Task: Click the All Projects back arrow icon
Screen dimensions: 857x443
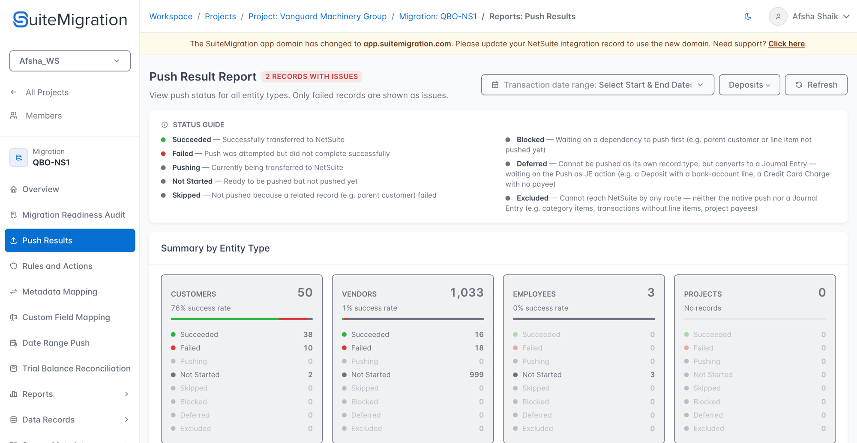Action: click(x=14, y=92)
